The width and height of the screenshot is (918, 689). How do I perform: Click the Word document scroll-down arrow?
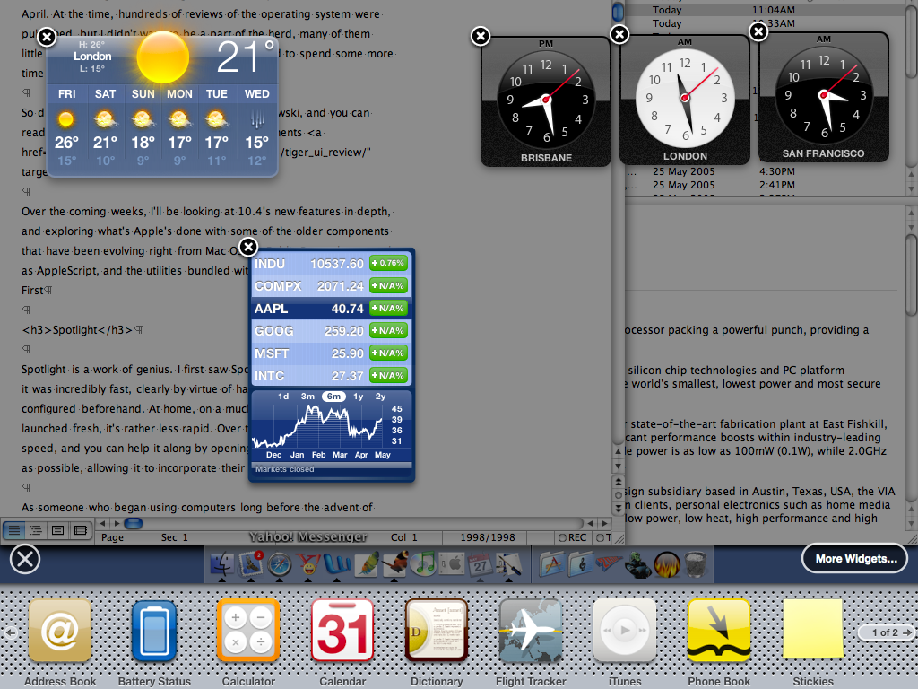click(x=618, y=466)
